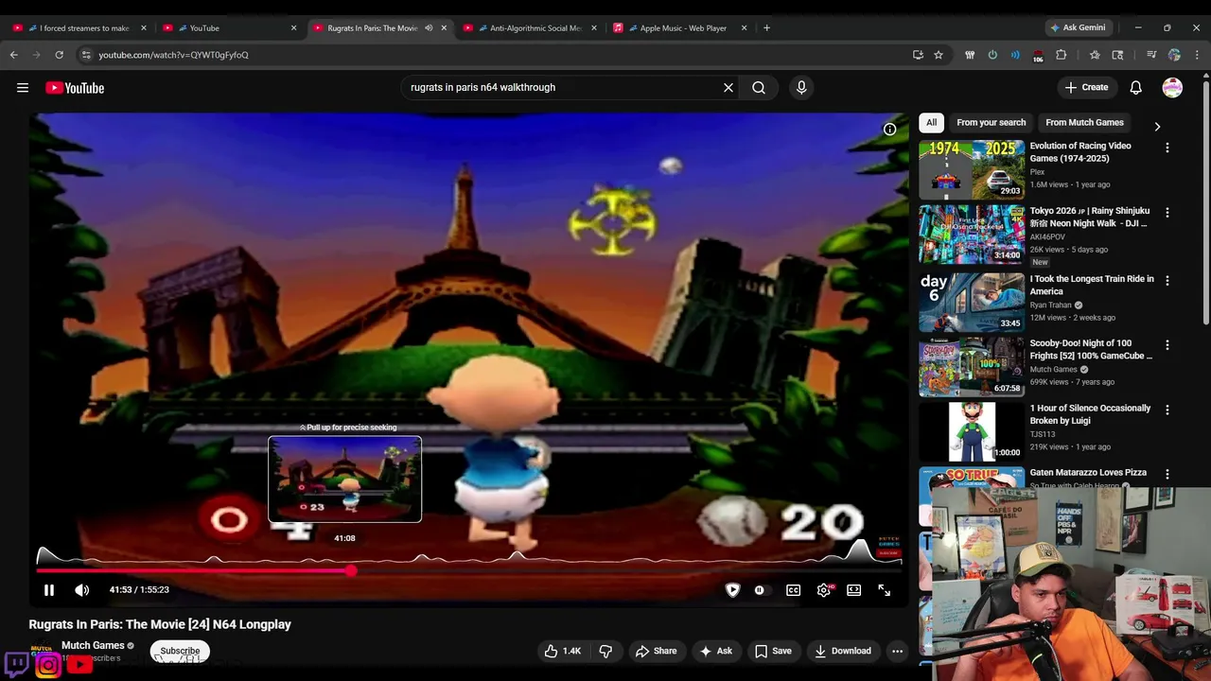Screen dimensions: 1211x681
Task: Share the video
Action: (656, 651)
